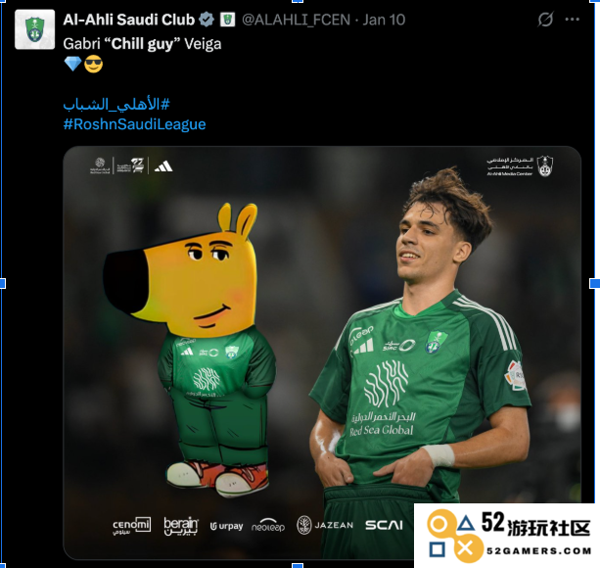Click the Grok slashed-circle icon

[x=545, y=20]
